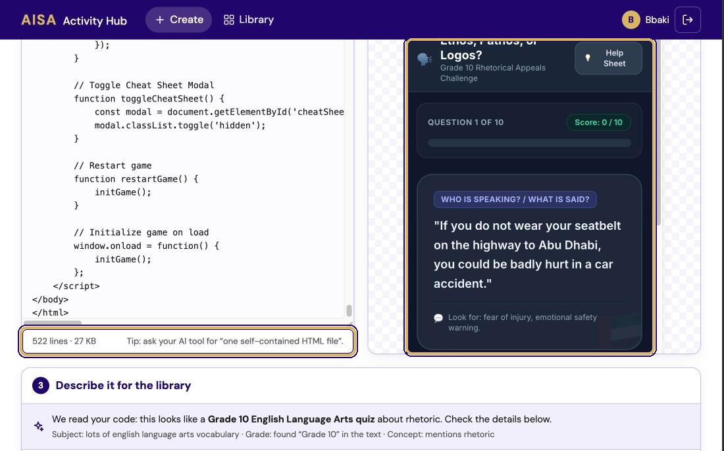The image size is (724, 451).
Task: Click the QUESTION 1 OF 10 label
Action: (465, 122)
